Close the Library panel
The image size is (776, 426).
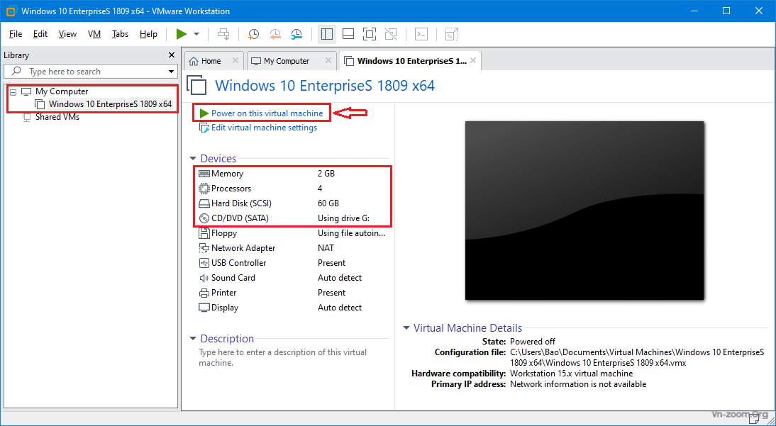pyautogui.click(x=172, y=55)
